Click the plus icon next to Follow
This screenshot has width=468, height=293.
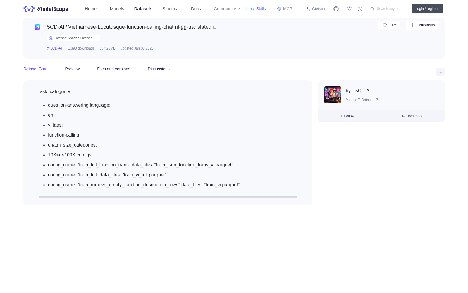pyautogui.click(x=341, y=116)
